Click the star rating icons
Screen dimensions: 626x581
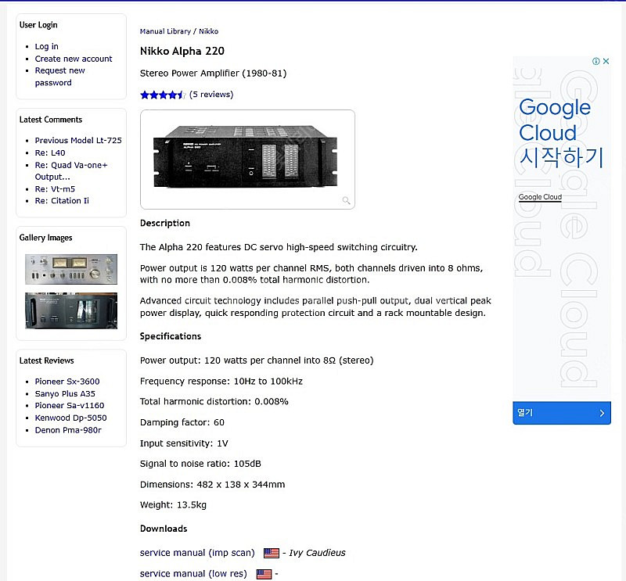pyautogui.click(x=163, y=95)
